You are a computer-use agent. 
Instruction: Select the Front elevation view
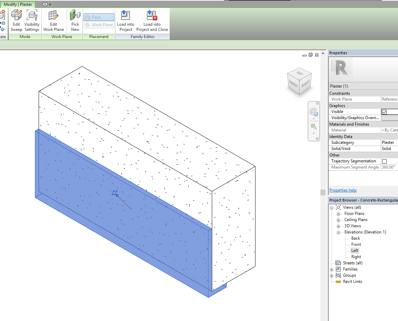[356, 244]
